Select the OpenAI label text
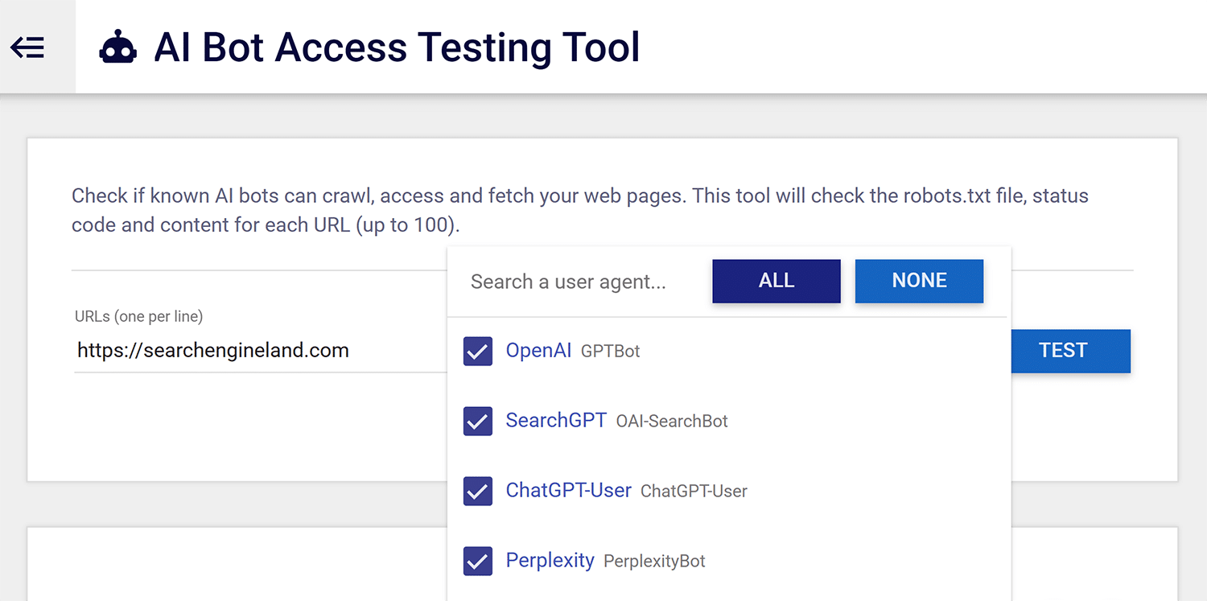Screen dimensions: 1207x601 (x=538, y=351)
